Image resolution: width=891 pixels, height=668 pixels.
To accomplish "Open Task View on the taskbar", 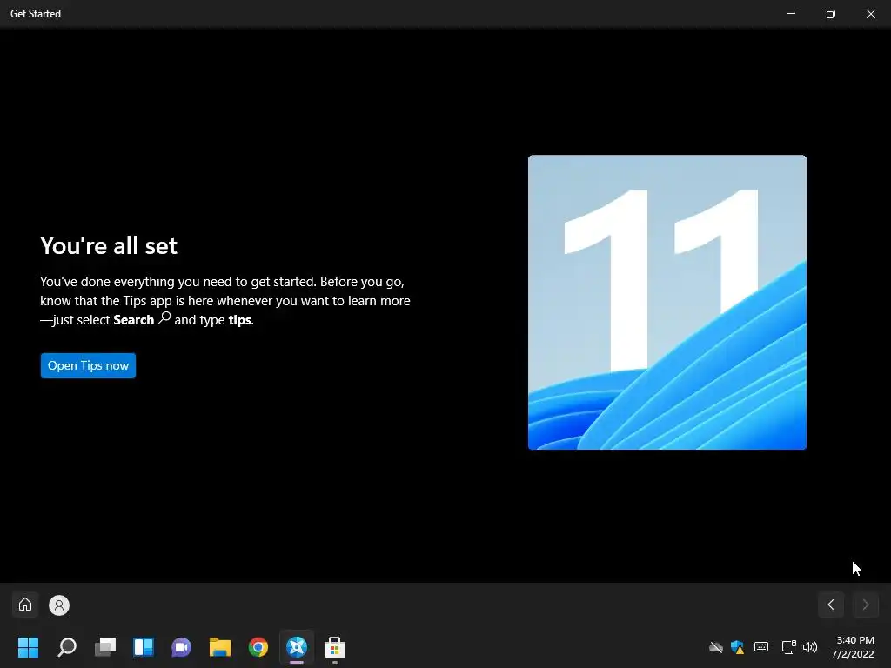I will tap(105, 647).
